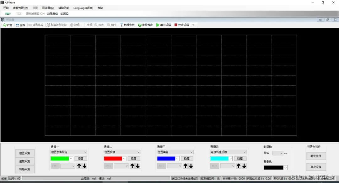
Task: Click the 位置采集 button
Action: point(25,153)
